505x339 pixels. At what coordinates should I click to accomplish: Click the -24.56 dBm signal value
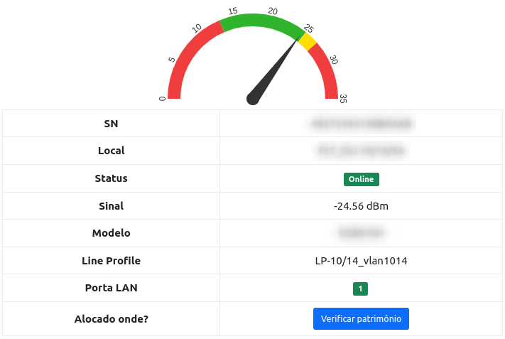[x=361, y=206]
